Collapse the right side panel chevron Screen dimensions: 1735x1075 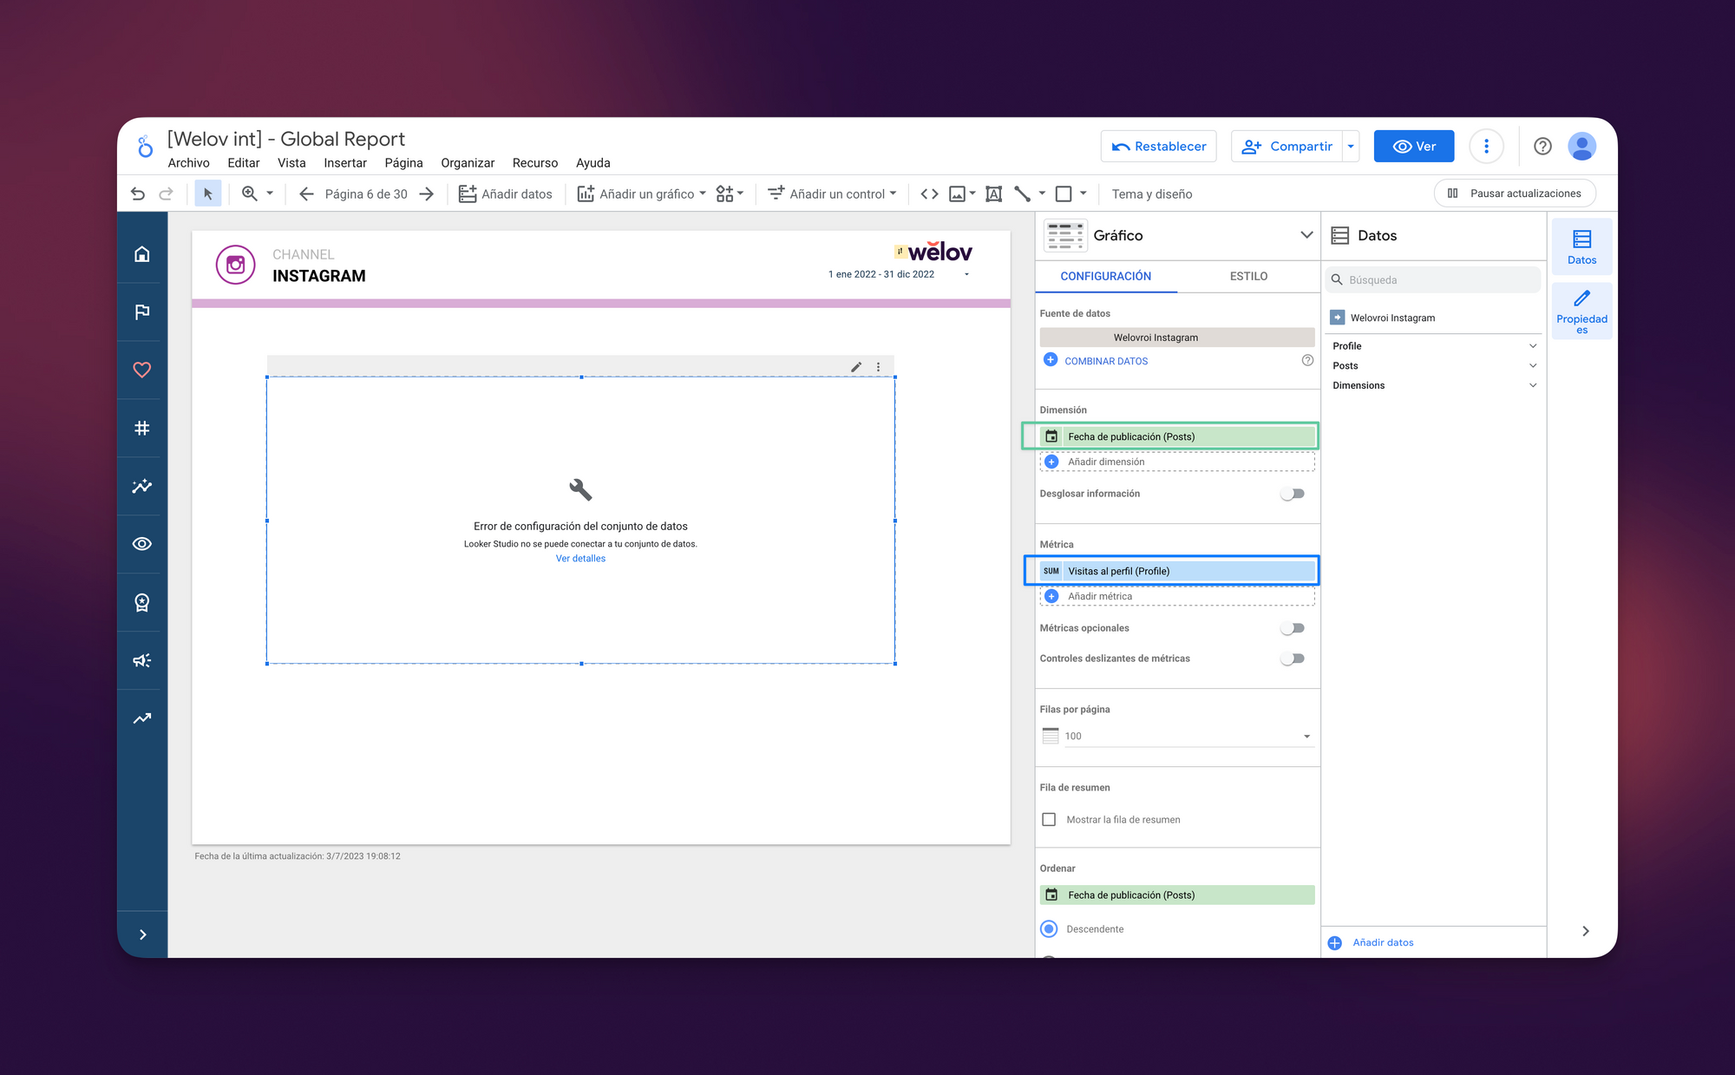pyautogui.click(x=1585, y=931)
